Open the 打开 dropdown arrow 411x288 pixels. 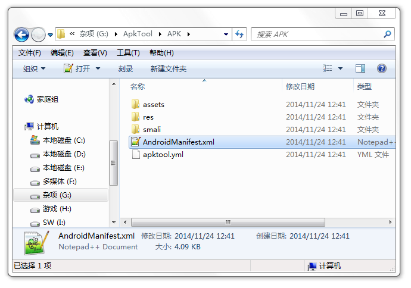click(98, 68)
